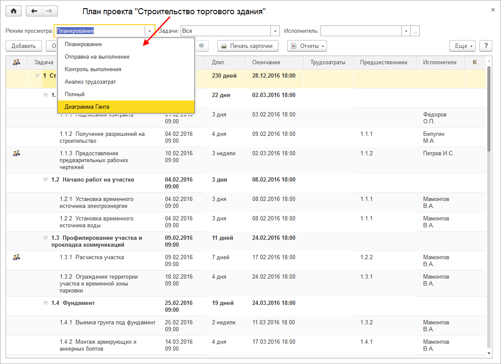Open the help question mark button
The width and height of the screenshot is (501, 364).
[485, 46]
